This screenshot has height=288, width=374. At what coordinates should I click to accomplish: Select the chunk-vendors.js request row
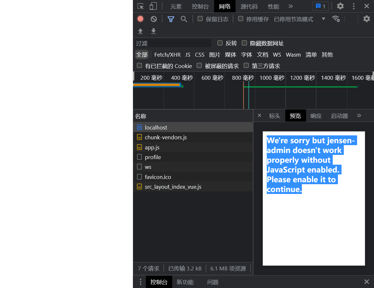pyautogui.click(x=166, y=137)
